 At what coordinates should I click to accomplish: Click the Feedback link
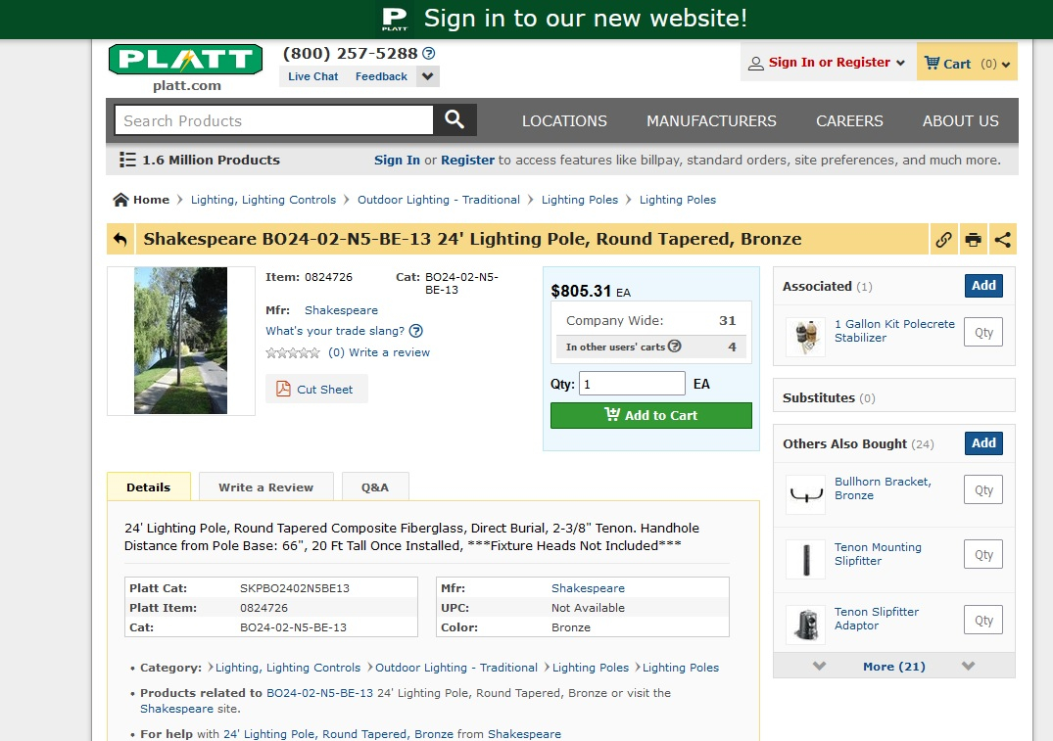click(381, 76)
